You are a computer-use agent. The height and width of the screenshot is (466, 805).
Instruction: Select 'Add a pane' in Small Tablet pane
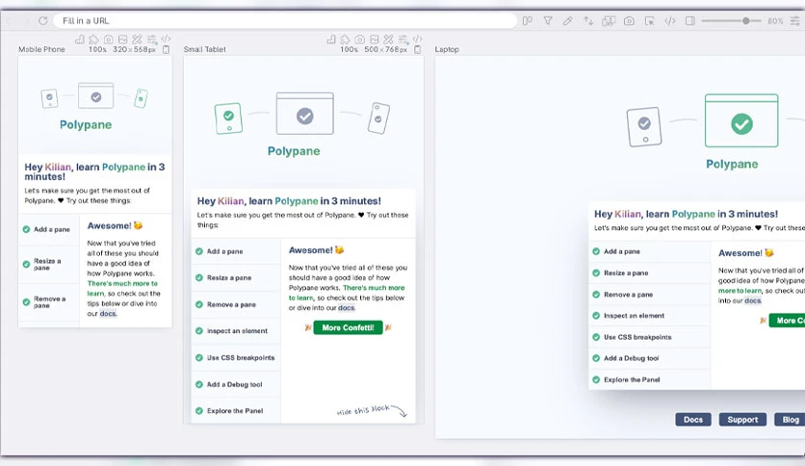click(236, 251)
